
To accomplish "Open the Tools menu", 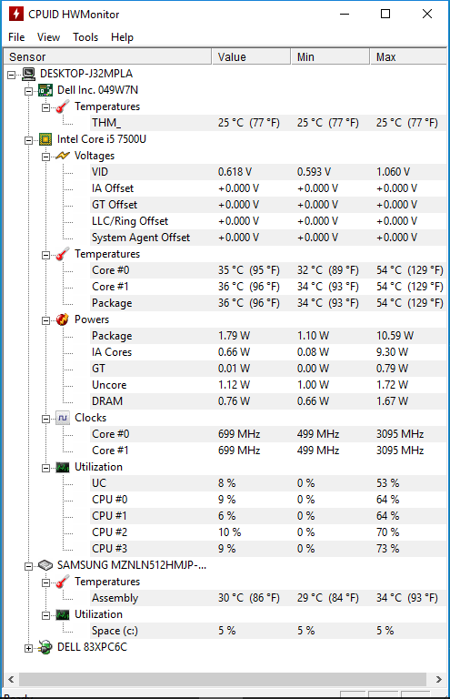I will click(x=85, y=37).
